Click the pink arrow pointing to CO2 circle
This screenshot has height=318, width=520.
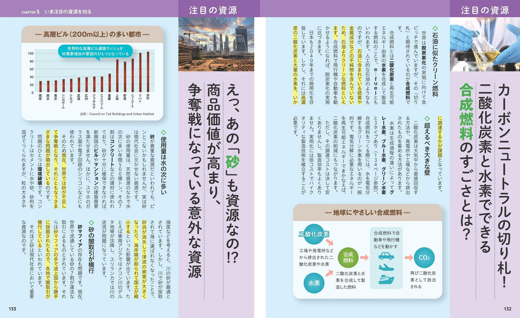(408, 258)
